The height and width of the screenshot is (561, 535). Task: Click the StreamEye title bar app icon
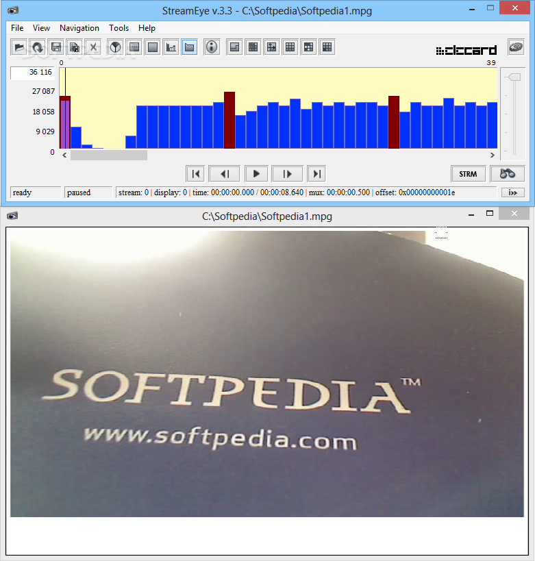[x=13, y=10]
